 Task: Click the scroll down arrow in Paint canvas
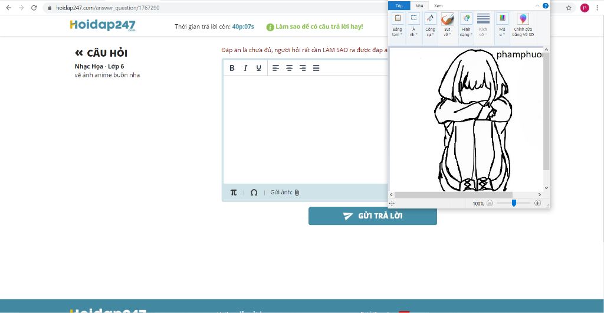click(546, 188)
